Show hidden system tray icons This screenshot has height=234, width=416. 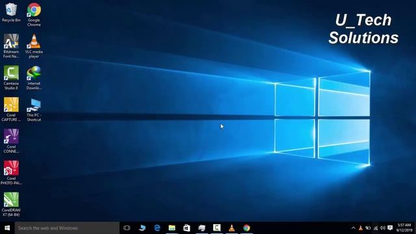(x=354, y=228)
